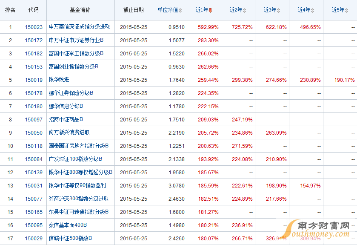Image resolution: width=357 pixels, height=245 pixels.
Task: Open fund code 150097
Action: (34, 120)
